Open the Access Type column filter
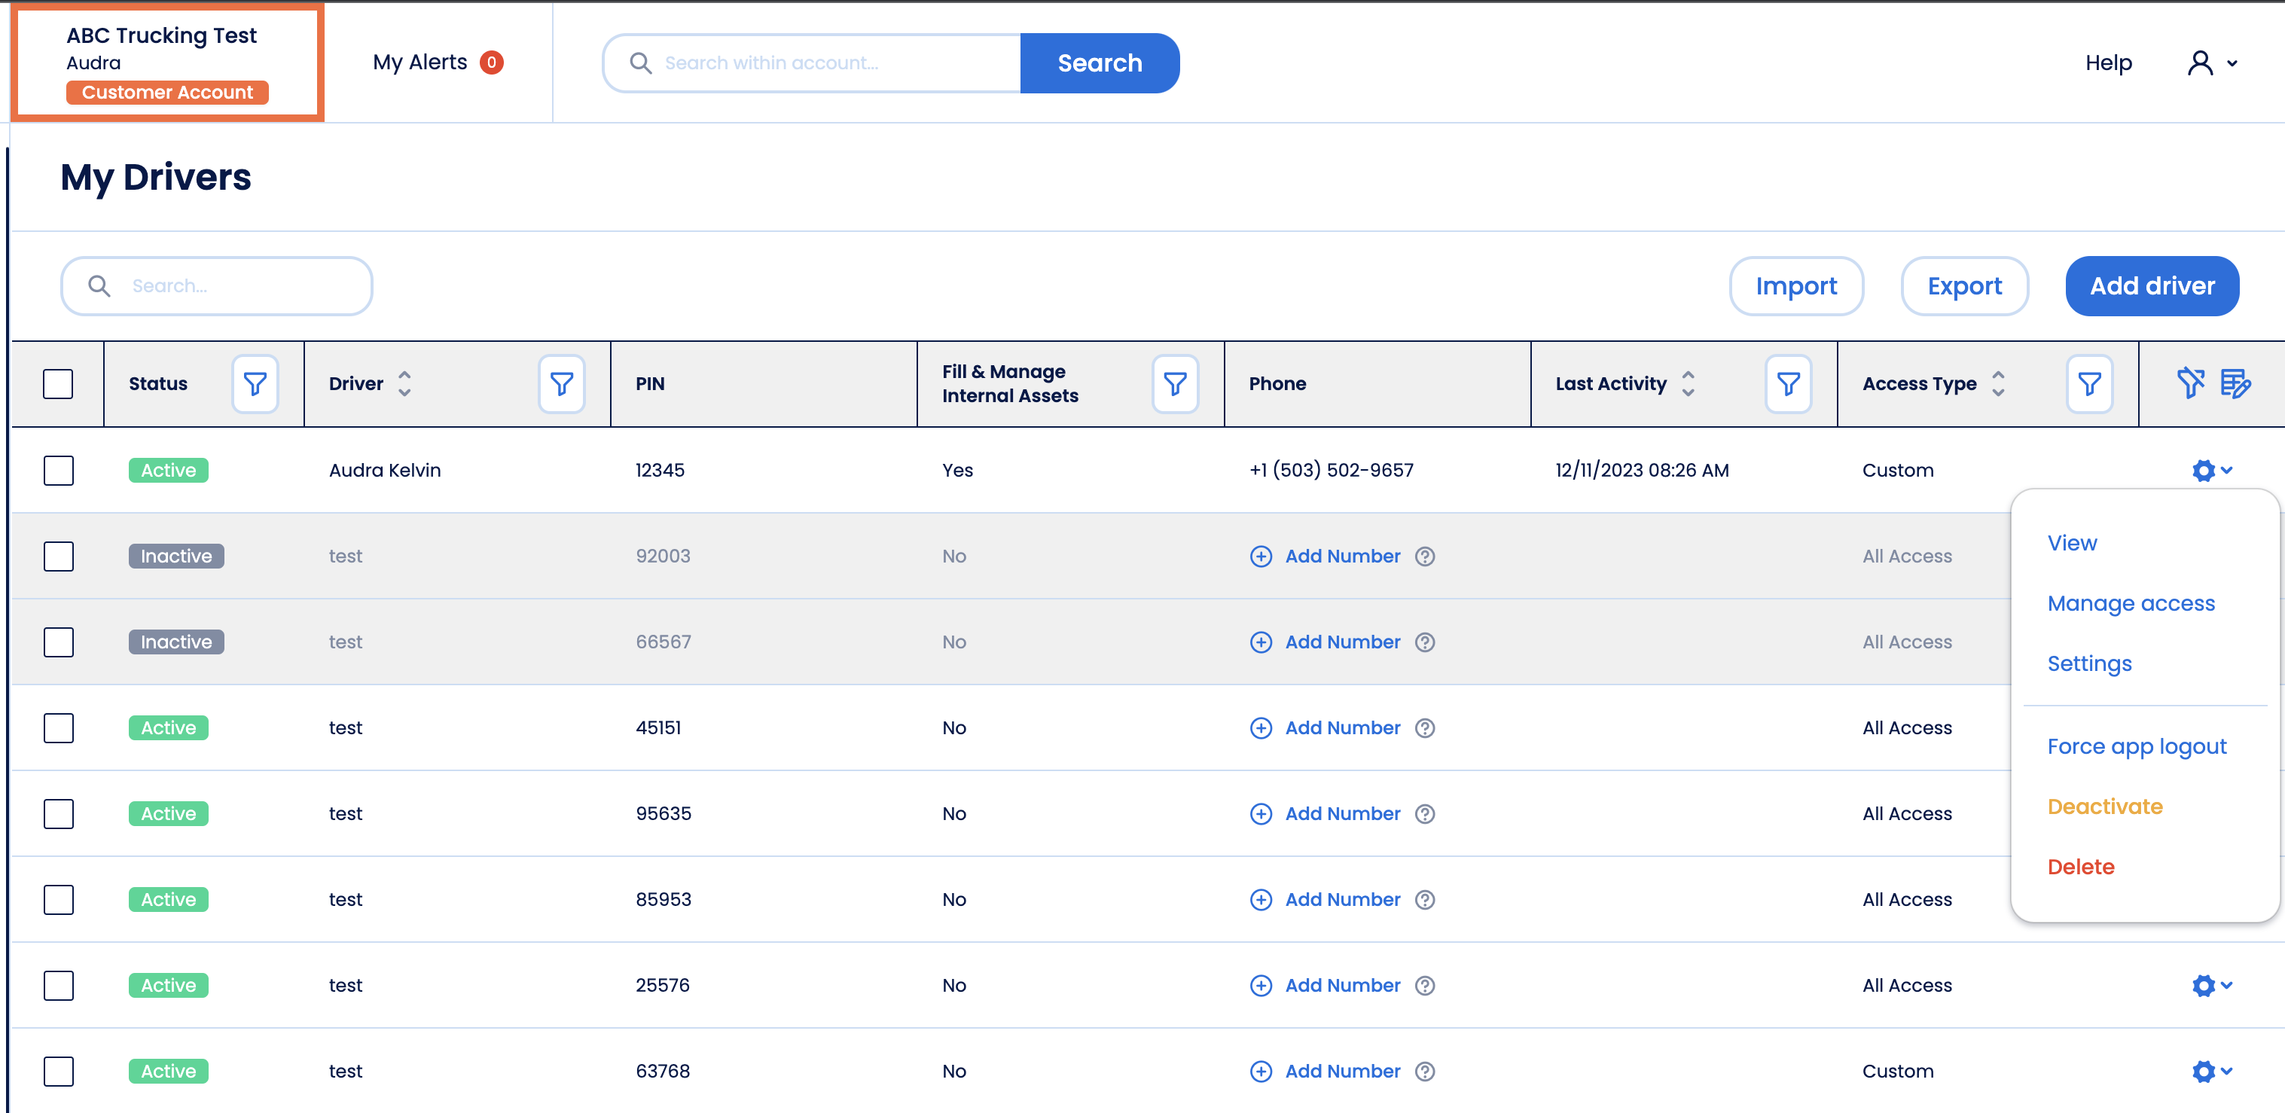This screenshot has height=1113, width=2285. (x=2089, y=384)
